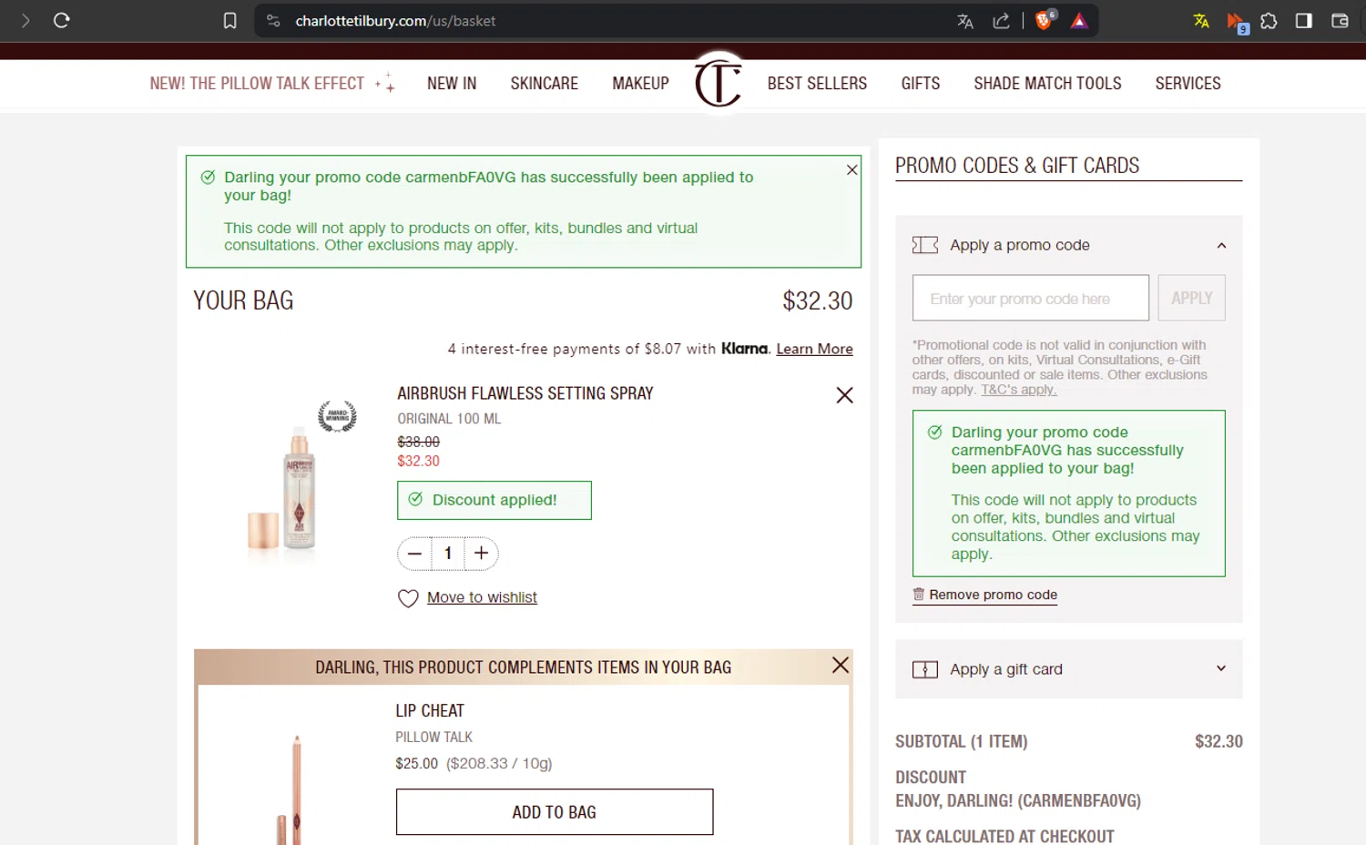This screenshot has height=845, width=1366.
Task: Click the $32.30 subtotal amount
Action: [1218, 741]
